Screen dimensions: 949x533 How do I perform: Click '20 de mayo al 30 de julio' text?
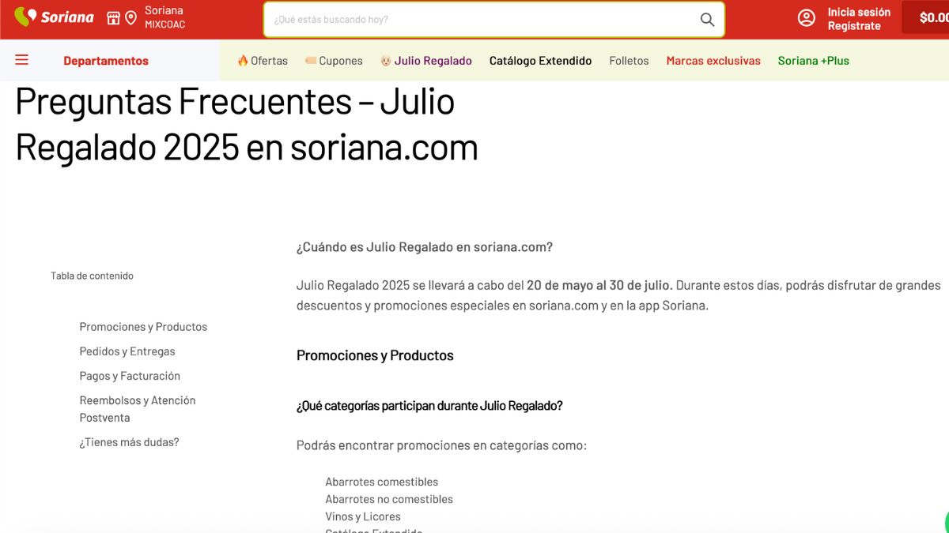tap(599, 285)
